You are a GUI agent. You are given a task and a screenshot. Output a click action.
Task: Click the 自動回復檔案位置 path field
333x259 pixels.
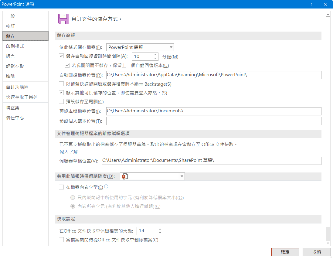coord(214,75)
